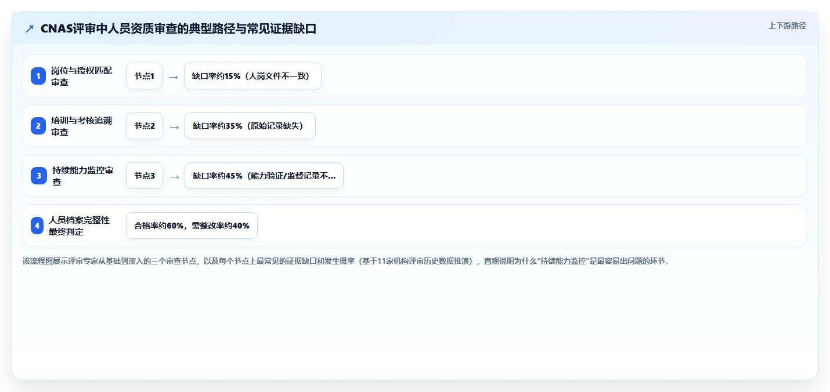Click the 岗位与授权匹配审查 step label
The image size is (830, 392).
[81, 76]
